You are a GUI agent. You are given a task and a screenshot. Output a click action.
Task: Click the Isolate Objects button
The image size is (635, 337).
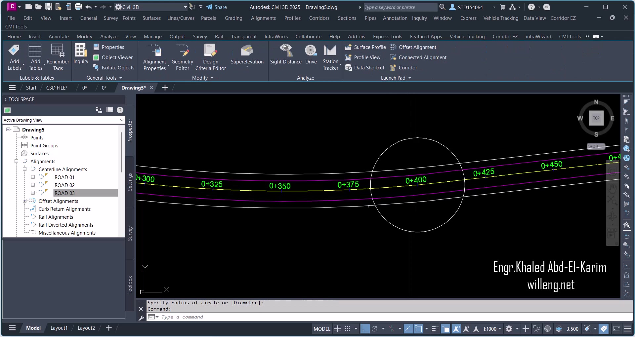[x=113, y=68]
